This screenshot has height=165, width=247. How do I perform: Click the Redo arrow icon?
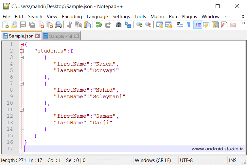click(x=107, y=25)
